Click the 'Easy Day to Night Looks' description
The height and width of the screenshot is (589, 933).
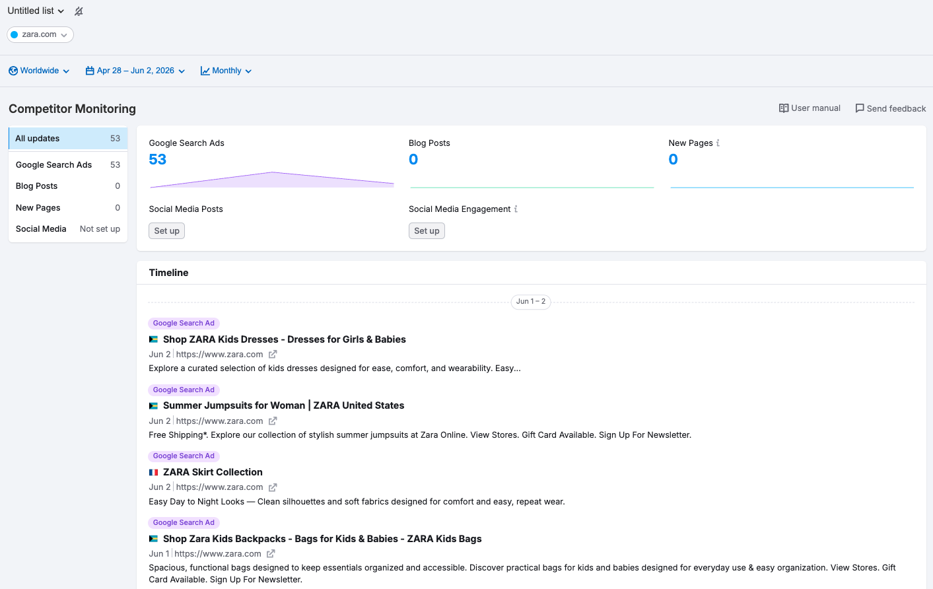pyautogui.click(x=357, y=502)
